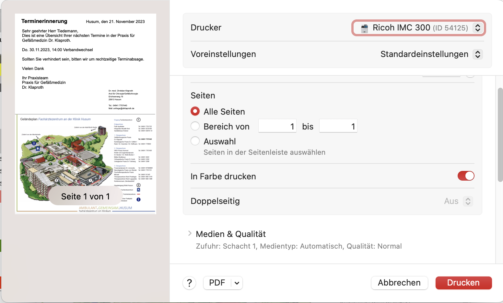The width and height of the screenshot is (503, 303).
Task: Click the bis end page field
Action: click(338, 126)
